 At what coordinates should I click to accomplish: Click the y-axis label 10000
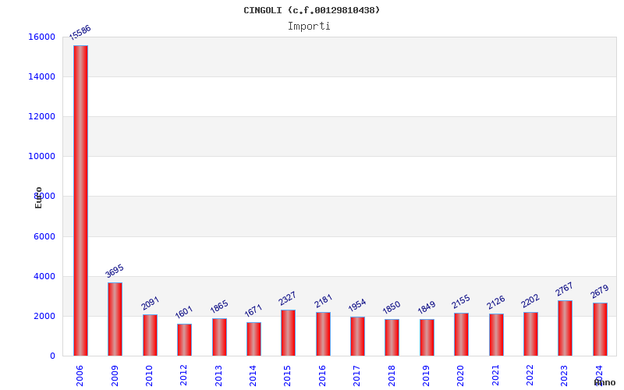click(x=42, y=157)
